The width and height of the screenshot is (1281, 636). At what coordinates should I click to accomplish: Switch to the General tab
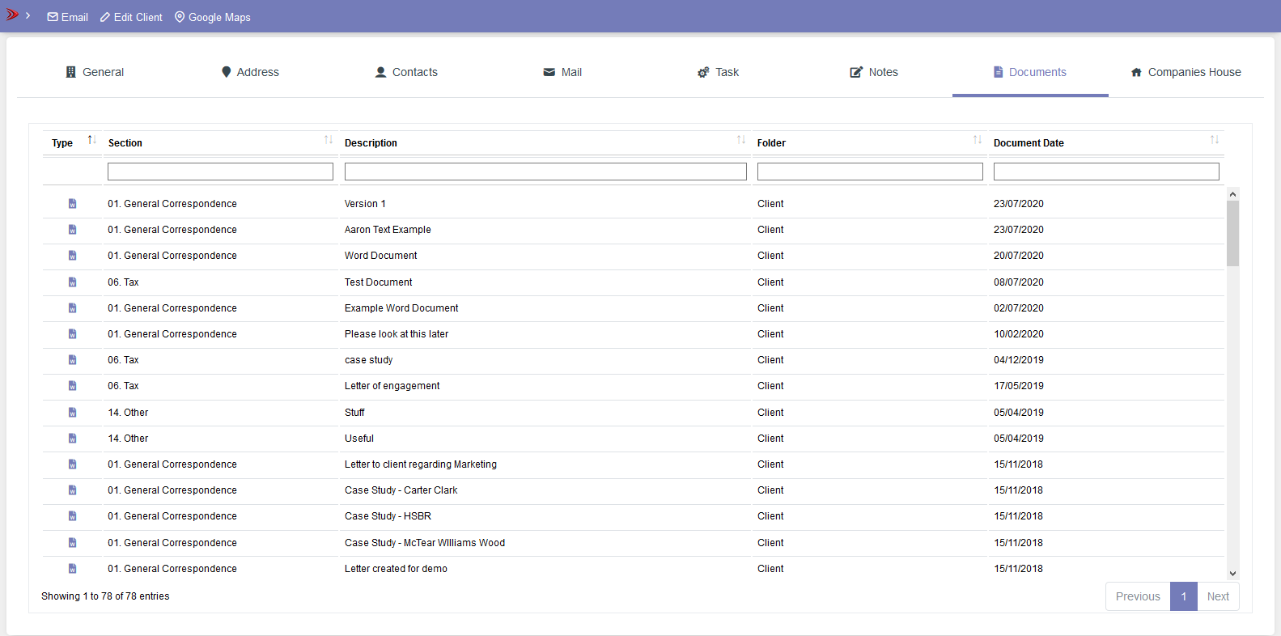tap(95, 72)
